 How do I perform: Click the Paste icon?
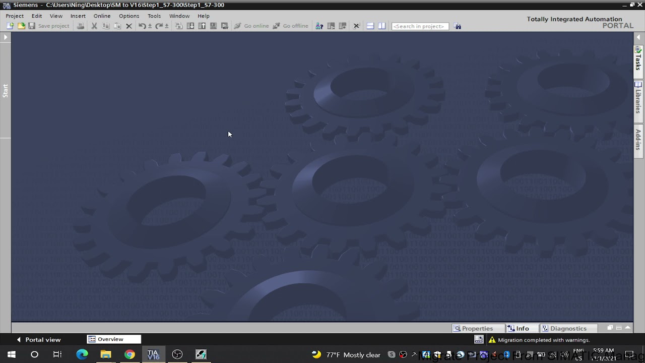point(117,26)
